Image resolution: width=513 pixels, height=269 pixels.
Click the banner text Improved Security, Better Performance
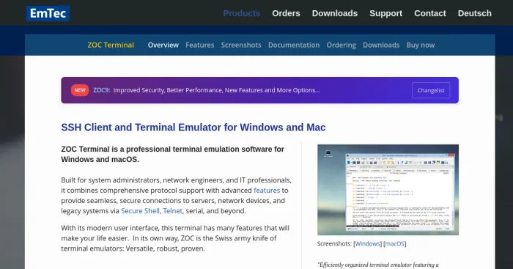pos(217,90)
